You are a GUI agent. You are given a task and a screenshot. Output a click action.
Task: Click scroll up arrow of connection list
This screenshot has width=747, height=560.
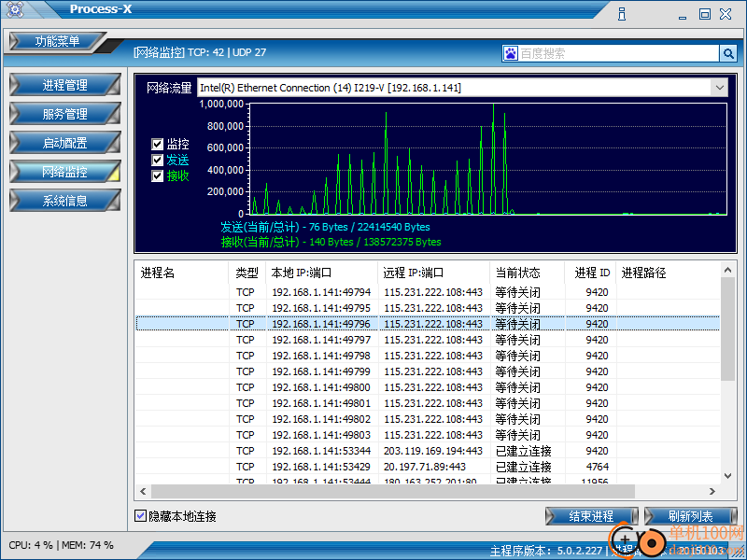click(x=727, y=270)
